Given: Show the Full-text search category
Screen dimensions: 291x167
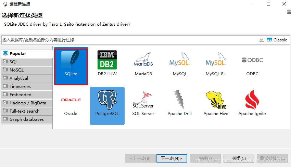Looking at the screenshot, I should pos(27,111).
